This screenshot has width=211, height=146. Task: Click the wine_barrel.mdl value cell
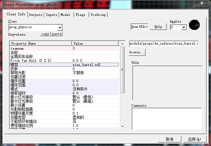(x=96, y=65)
